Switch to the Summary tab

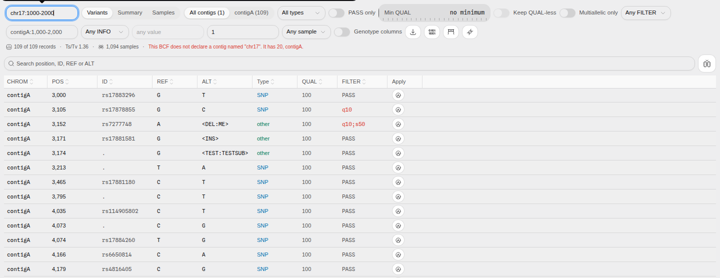[130, 13]
